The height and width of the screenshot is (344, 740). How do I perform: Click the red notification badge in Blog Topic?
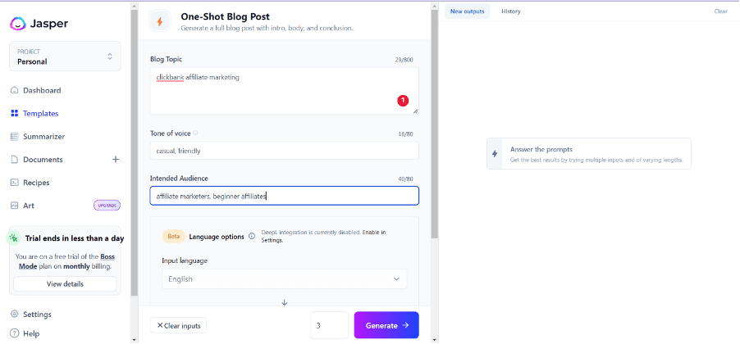point(403,100)
